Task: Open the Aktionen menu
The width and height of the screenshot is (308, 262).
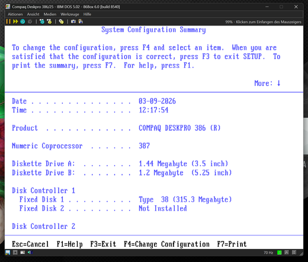Action: [x=15, y=14]
